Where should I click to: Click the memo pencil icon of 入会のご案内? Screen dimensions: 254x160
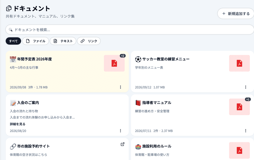[x=13, y=103]
